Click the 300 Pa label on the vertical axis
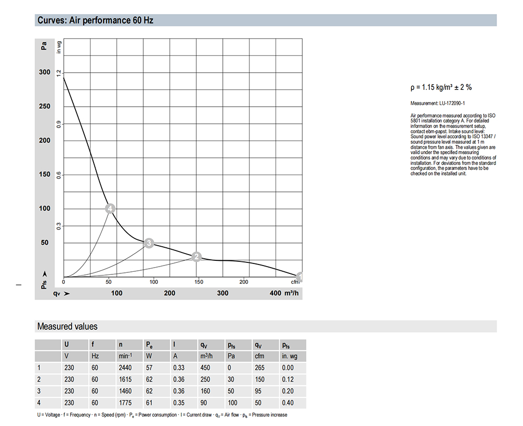 click(x=45, y=73)
